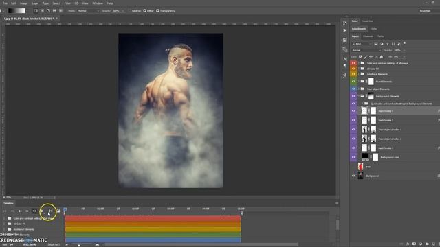Click the Back Smoke 2 layer thumbnail
Image resolution: width=440 pixels, height=247 pixels.
pyautogui.click(x=364, y=120)
